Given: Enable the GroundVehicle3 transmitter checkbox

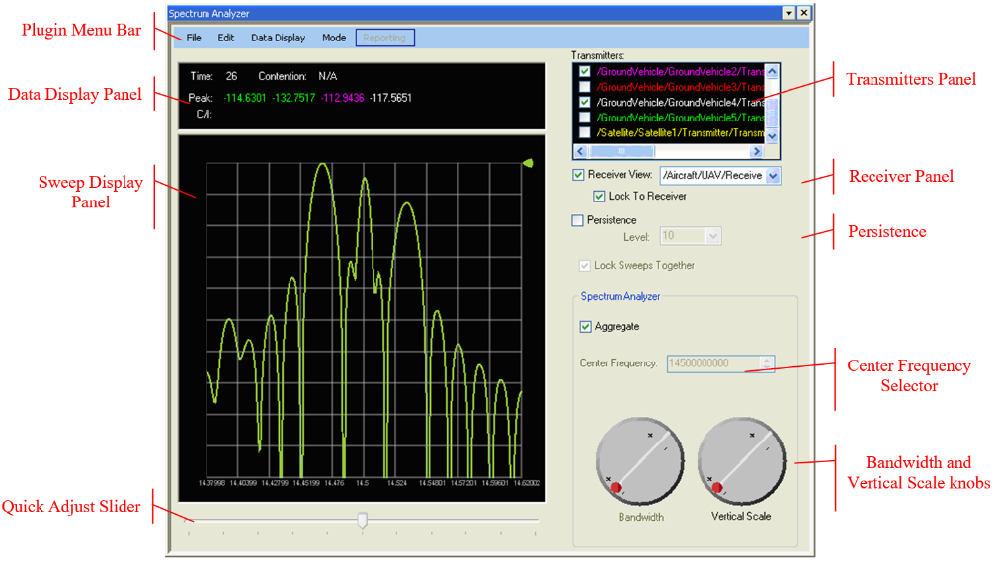Looking at the screenshot, I should (586, 87).
